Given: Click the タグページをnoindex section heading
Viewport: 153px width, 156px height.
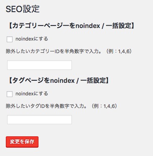Looking at the screenshot, I should [58, 81].
